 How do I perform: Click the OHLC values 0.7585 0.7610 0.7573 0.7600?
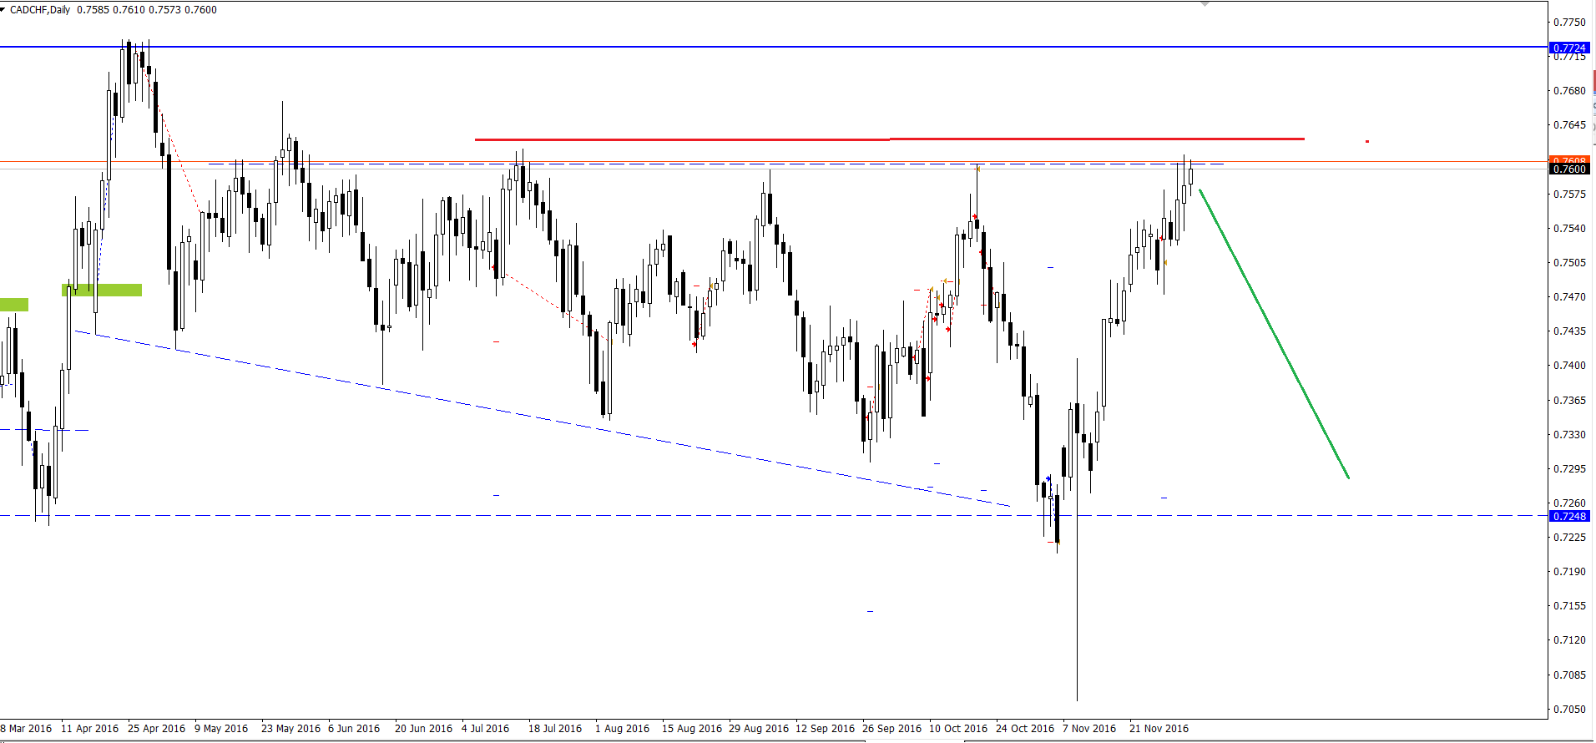(x=147, y=10)
